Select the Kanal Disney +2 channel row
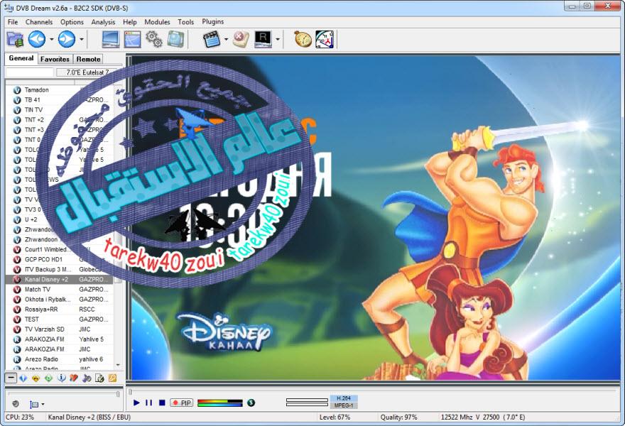Screen dimensions: 625x426 [x=60, y=279]
